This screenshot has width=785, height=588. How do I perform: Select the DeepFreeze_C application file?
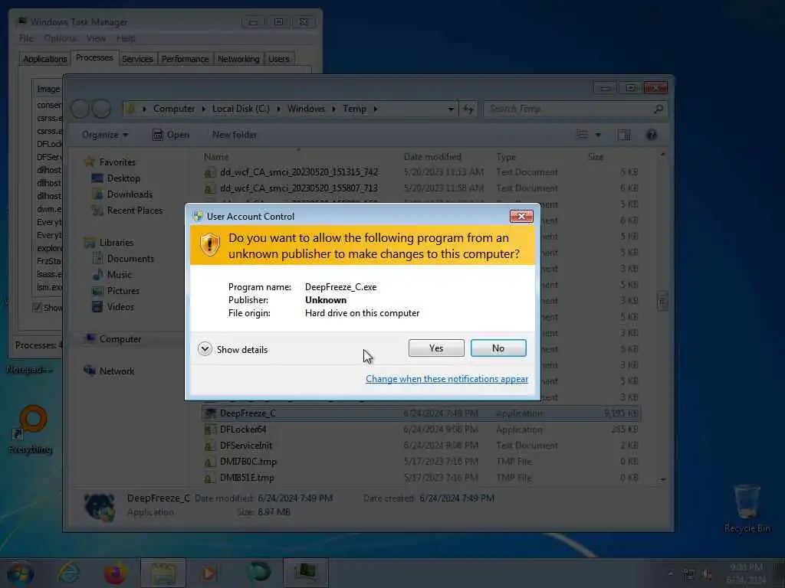[x=421, y=413]
